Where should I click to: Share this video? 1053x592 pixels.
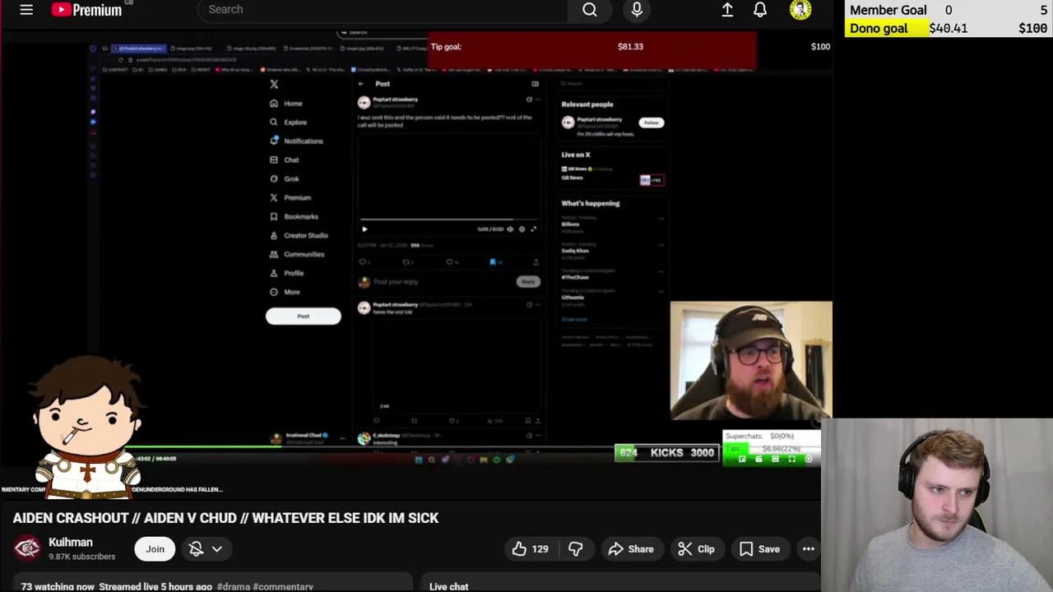click(x=630, y=549)
